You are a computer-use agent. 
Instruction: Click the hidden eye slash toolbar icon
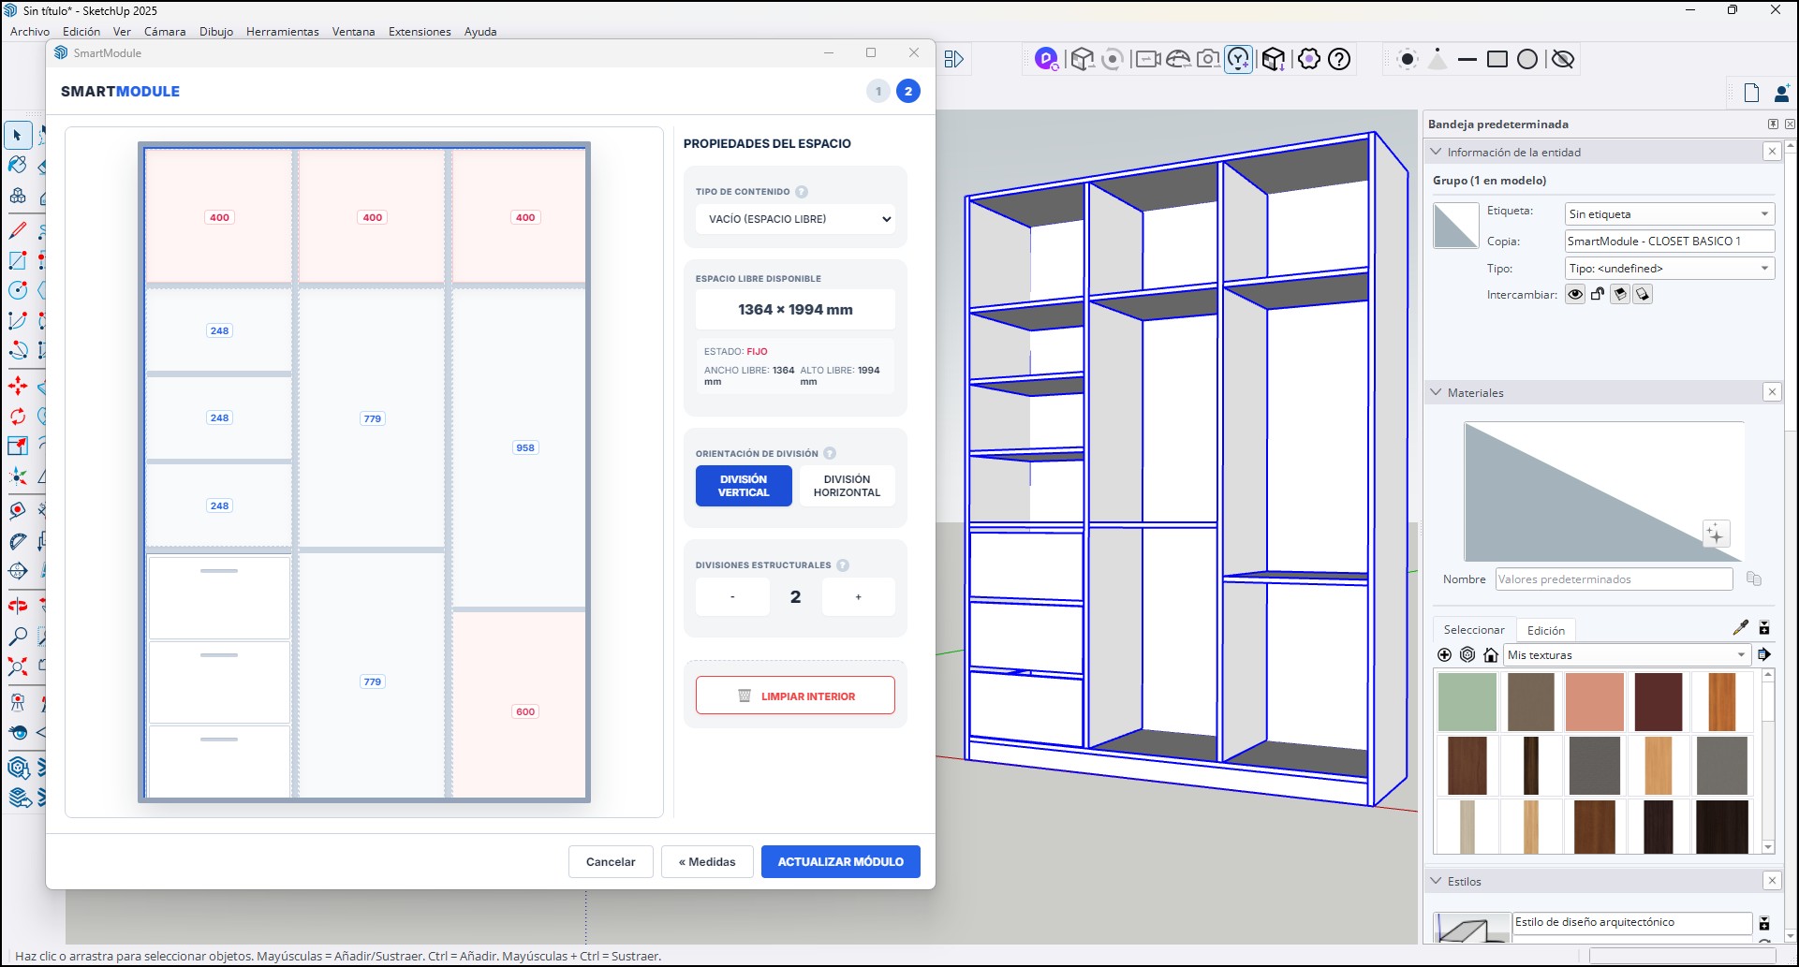(1563, 59)
